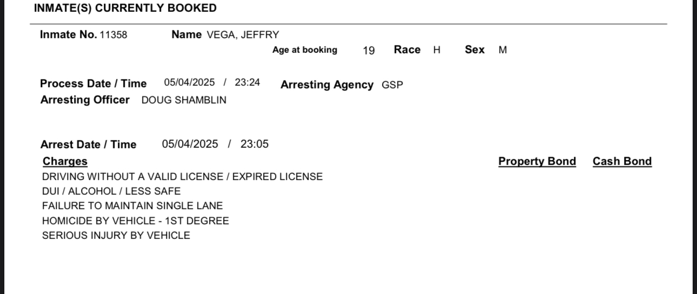Click the arrest time 23:05
This screenshot has width=697, height=294.
pyautogui.click(x=254, y=144)
